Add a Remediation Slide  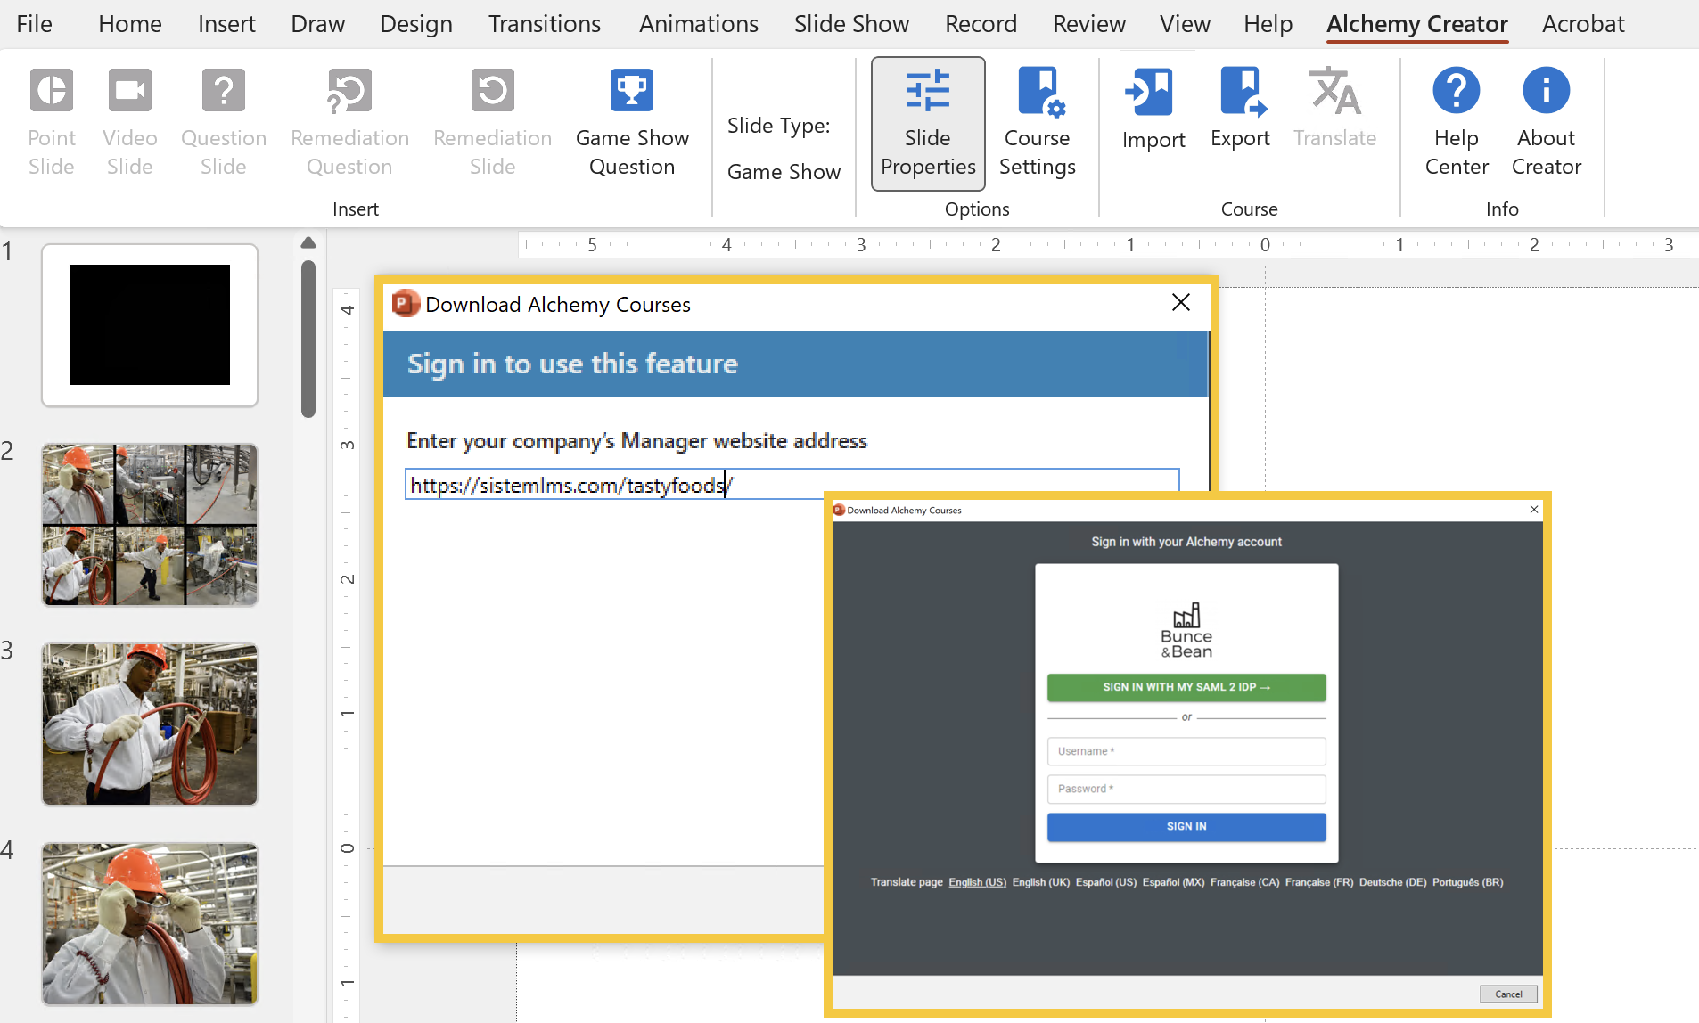point(492,122)
